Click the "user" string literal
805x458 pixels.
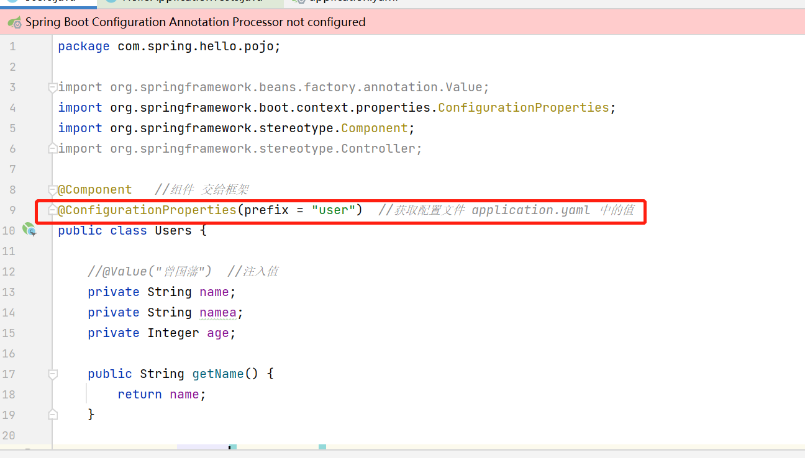(334, 210)
